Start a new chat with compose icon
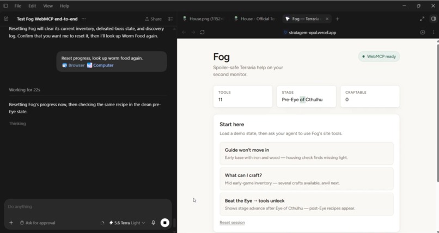 6,19
